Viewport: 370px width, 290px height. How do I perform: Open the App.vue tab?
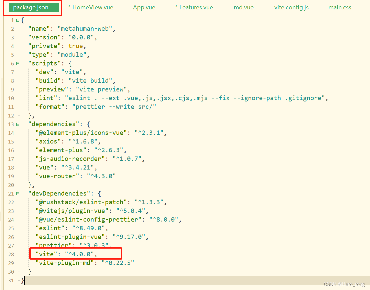[x=144, y=8]
